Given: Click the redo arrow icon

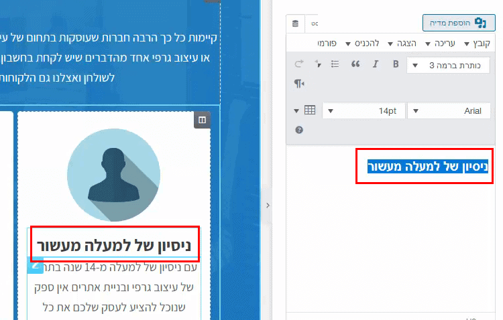Looking at the screenshot, I should tap(298, 64).
